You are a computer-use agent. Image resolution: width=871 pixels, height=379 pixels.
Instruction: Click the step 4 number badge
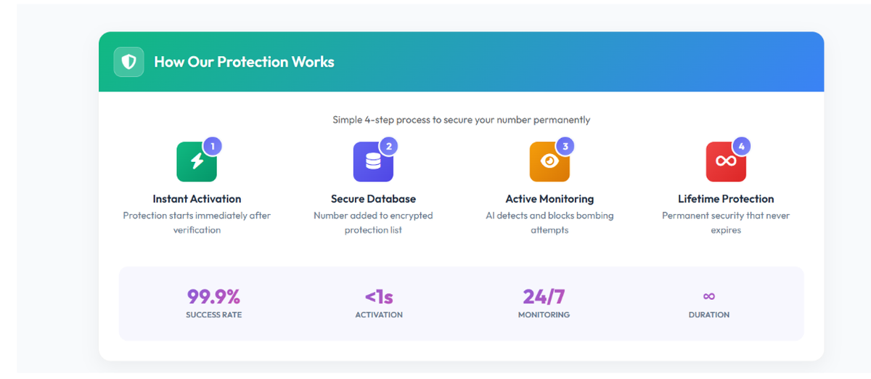coord(741,146)
